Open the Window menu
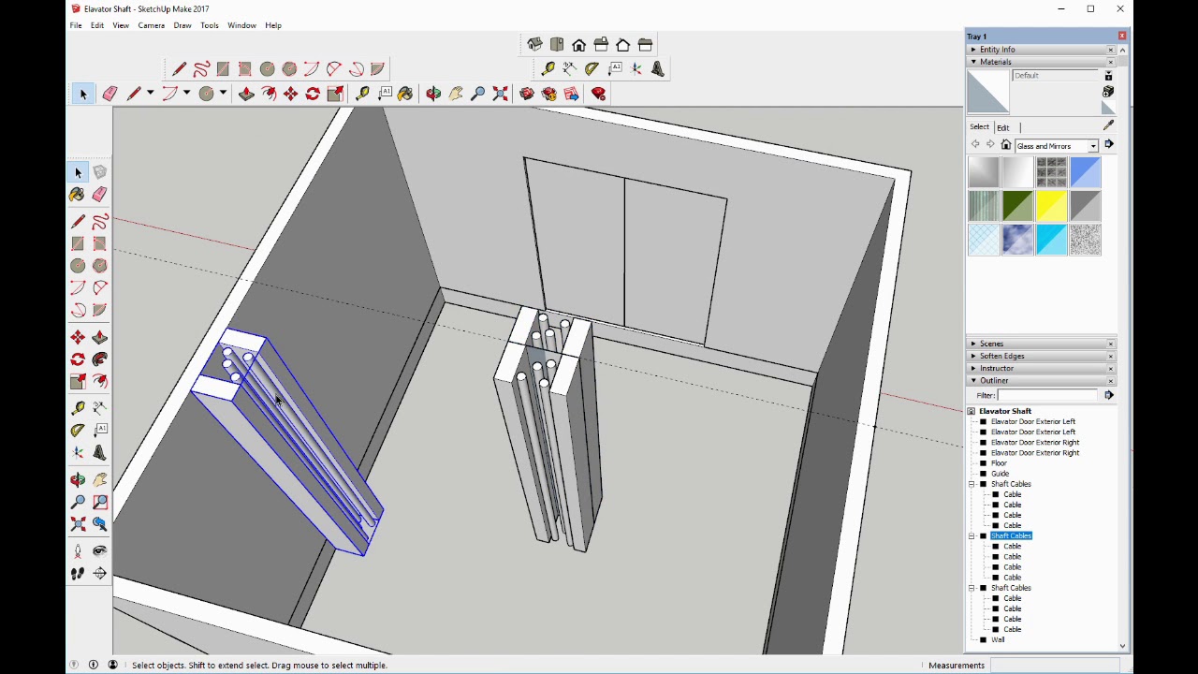Image resolution: width=1198 pixels, height=674 pixels. pyautogui.click(x=241, y=25)
